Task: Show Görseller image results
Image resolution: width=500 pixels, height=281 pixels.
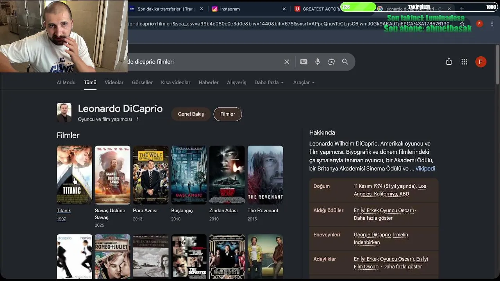Action: (x=142, y=82)
